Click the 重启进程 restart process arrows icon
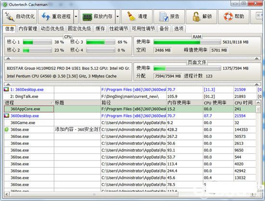The width and height of the screenshot is (265, 201). coord(46,16)
